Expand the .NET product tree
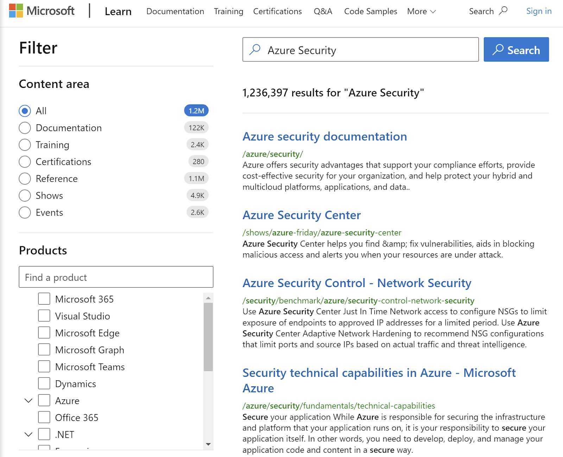Viewport: 563px width, 457px height. [x=29, y=434]
